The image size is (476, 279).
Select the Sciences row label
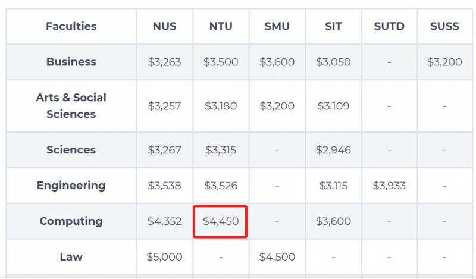71,150
